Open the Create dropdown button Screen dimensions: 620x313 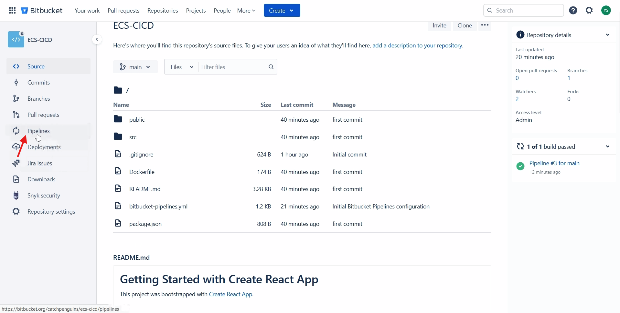click(282, 10)
